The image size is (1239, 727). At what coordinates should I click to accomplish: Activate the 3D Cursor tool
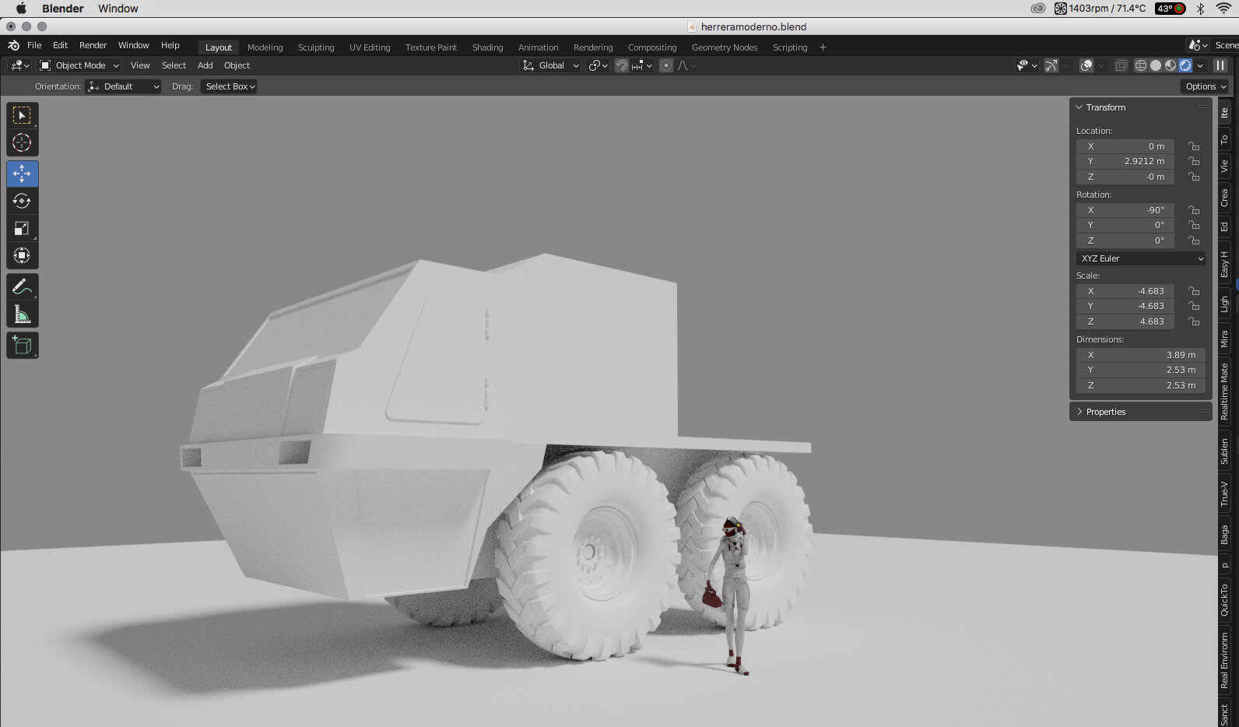[x=22, y=142]
